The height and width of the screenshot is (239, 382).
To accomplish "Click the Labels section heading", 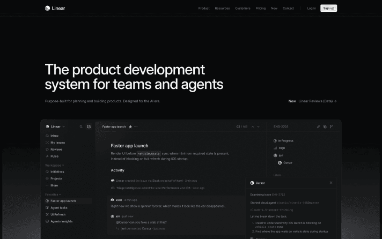I will coord(277,175).
